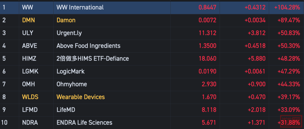
Task: Click the +89.47% percent change
Action: click(289, 20)
